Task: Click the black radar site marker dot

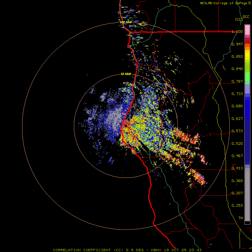Action: coord(126,126)
